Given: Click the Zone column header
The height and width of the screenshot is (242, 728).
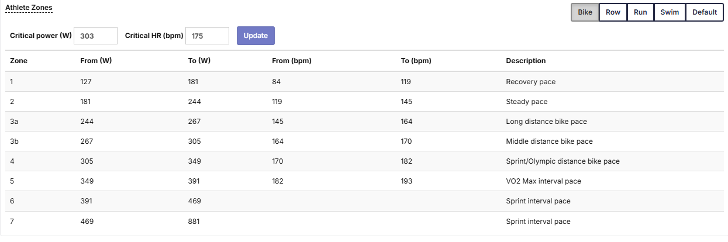Looking at the screenshot, I should tap(19, 61).
